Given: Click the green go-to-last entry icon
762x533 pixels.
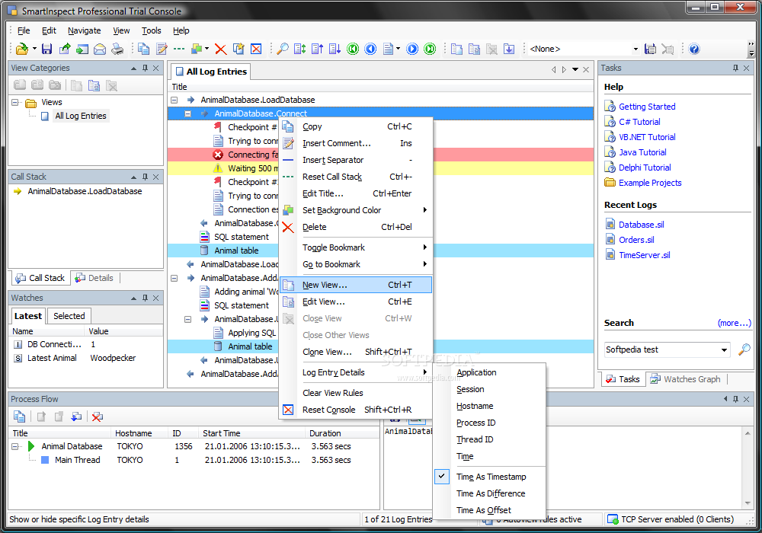Looking at the screenshot, I should [x=430, y=49].
